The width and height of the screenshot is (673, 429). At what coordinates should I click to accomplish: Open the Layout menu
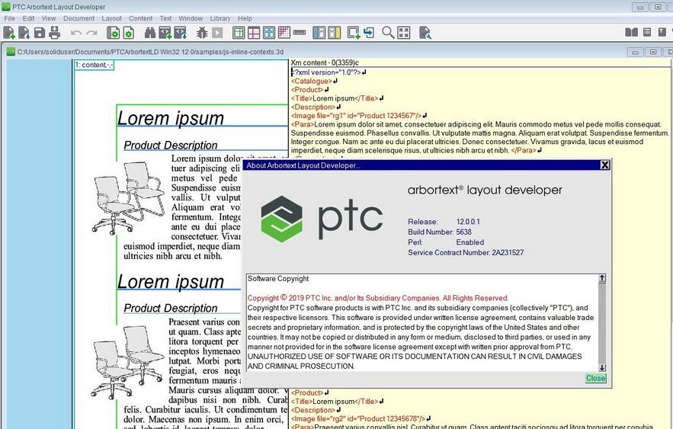[x=111, y=18]
